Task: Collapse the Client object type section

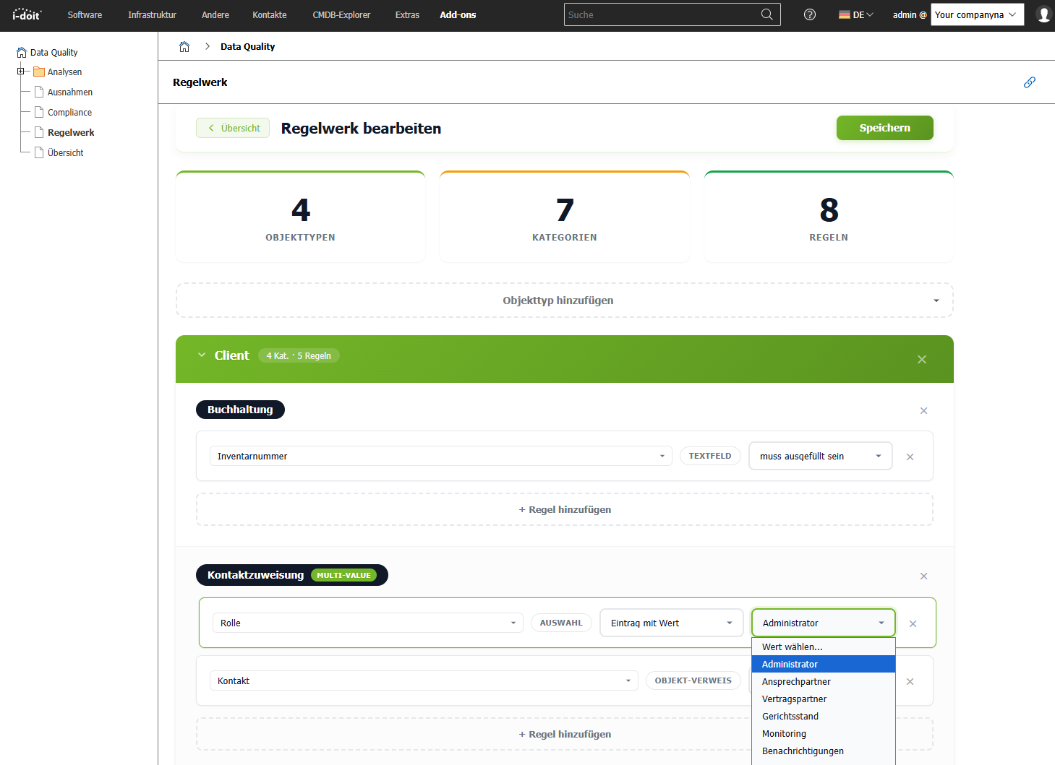Action: [x=202, y=355]
